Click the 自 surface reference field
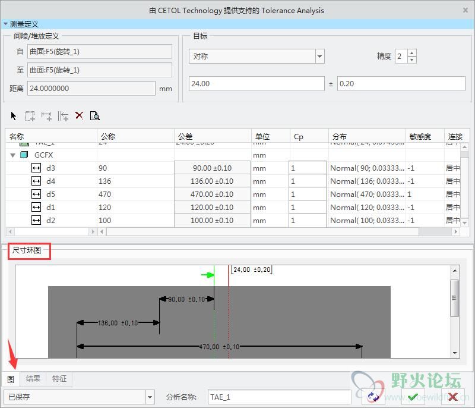 point(100,52)
